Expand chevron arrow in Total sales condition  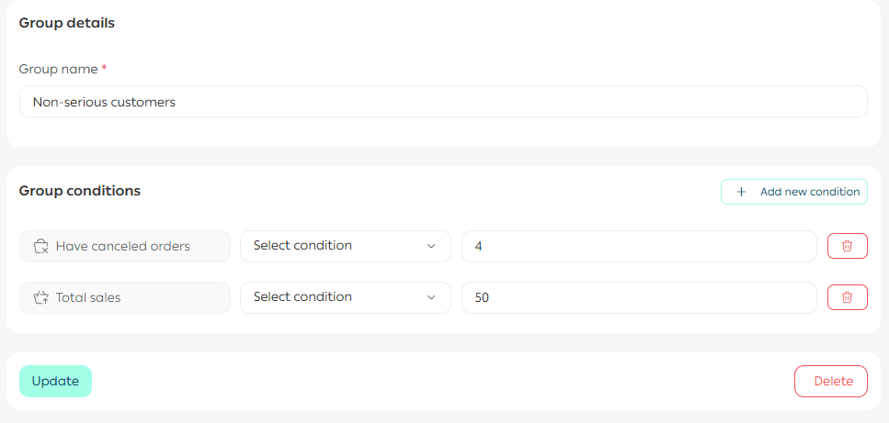431,297
